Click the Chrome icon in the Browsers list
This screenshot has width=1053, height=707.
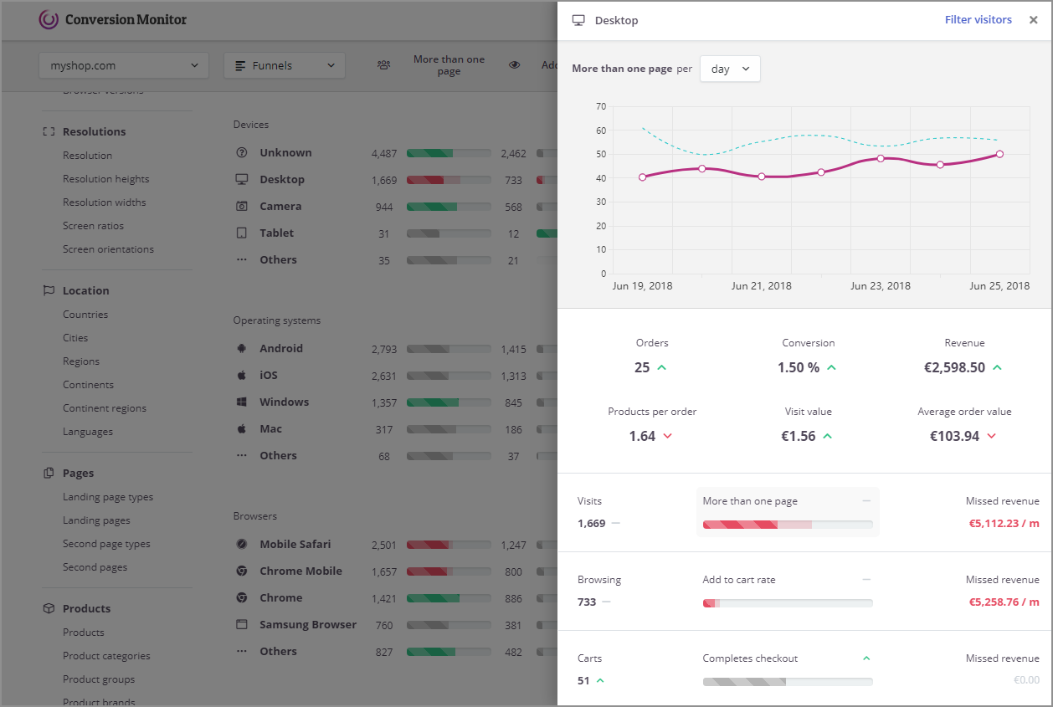pos(241,597)
